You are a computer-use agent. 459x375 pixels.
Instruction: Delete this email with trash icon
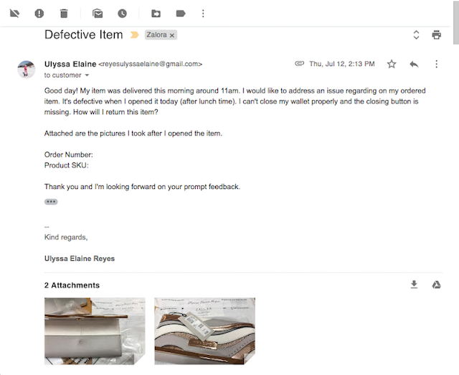click(64, 13)
